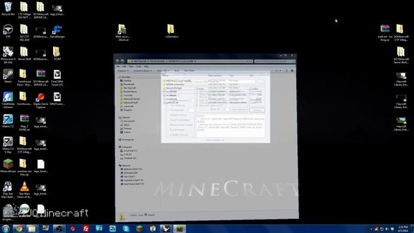The image size is (414, 233).
Task: Open the GameRanger desktop shortcut
Action: coord(57,32)
